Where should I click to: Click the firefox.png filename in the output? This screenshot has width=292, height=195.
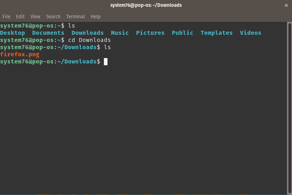pos(20,54)
